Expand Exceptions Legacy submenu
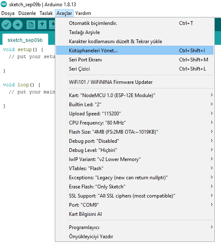This screenshot has height=249, width=221. pos(135,178)
